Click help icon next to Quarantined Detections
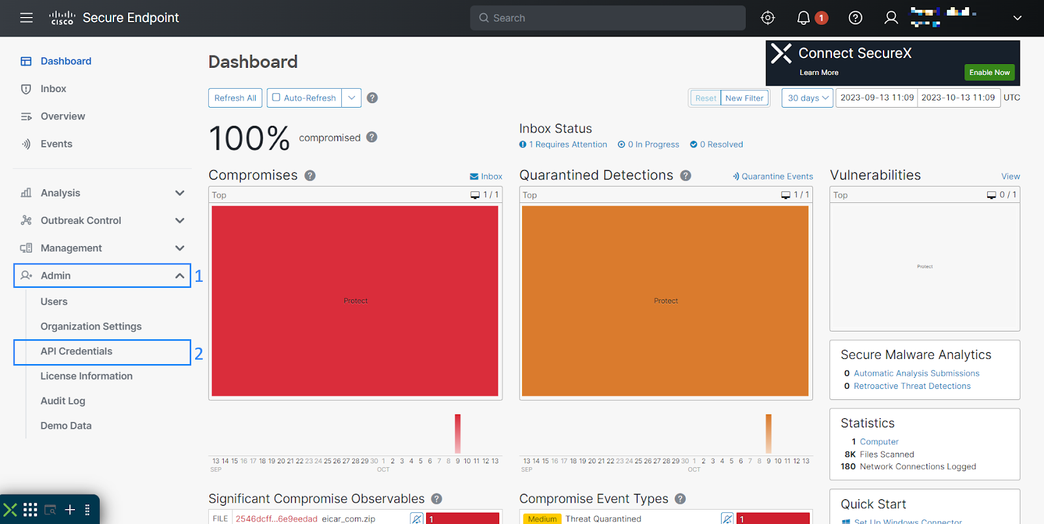 pos(686,176)
